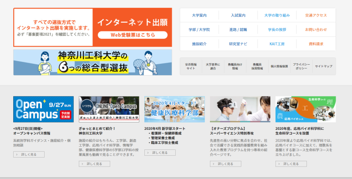Open 交通アクセス link

(x=316, y=15)
